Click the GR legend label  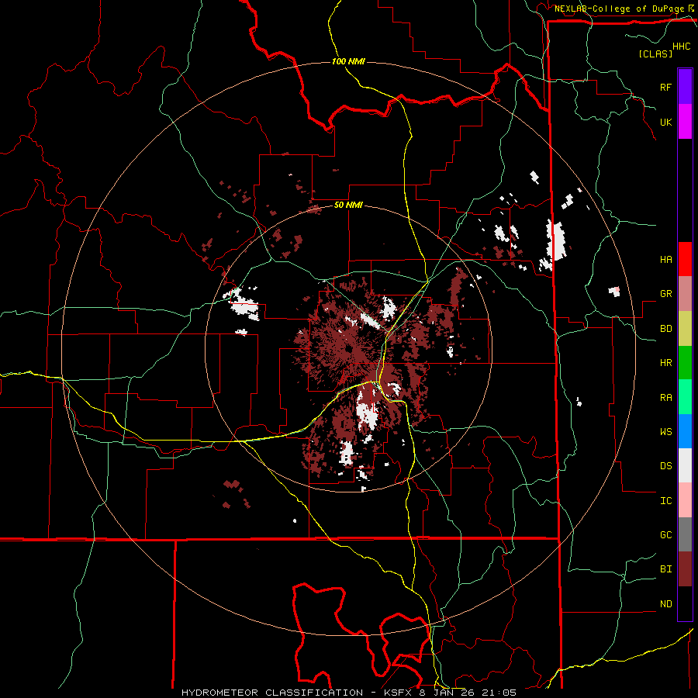pyautogui.click(x=665, y=294)
